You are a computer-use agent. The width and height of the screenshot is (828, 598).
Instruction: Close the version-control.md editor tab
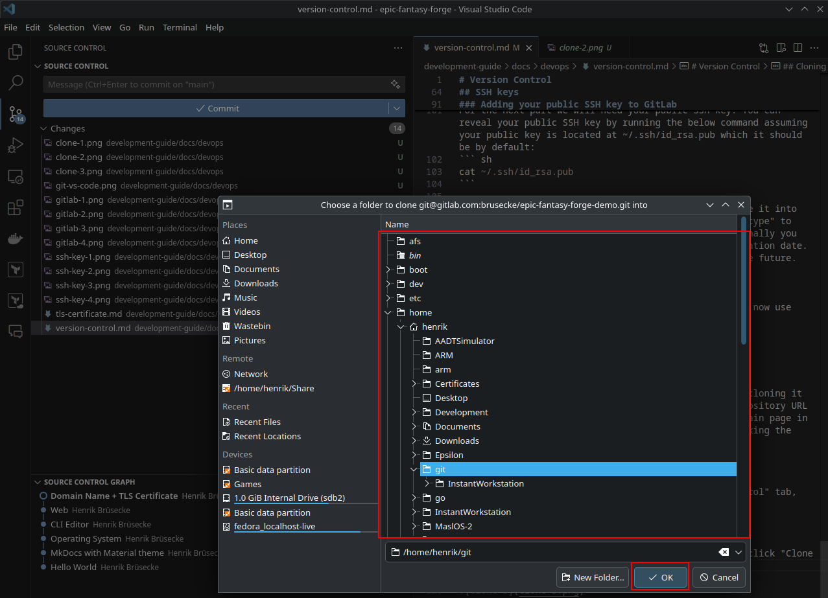[529, 48]
